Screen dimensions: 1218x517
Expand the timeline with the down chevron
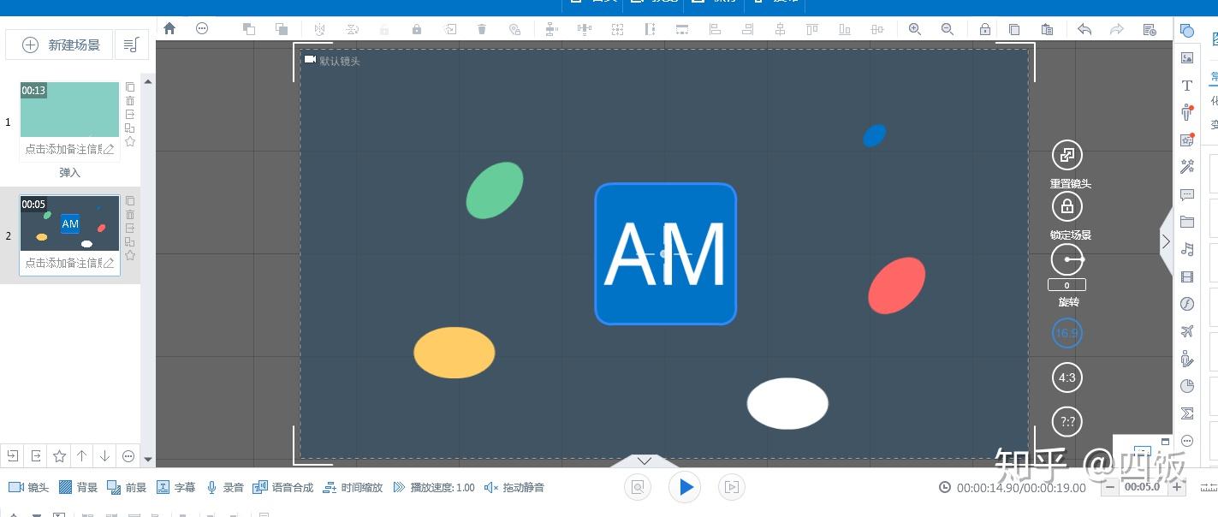[645, 461]
